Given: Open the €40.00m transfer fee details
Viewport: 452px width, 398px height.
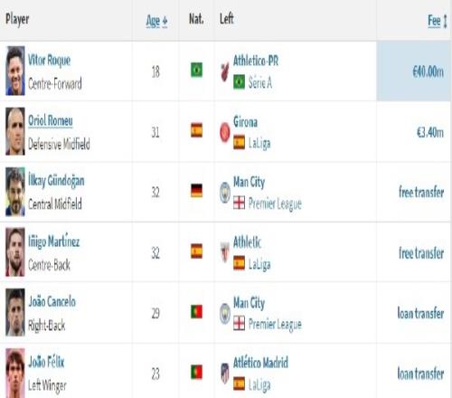Looking at the screenshot, I should (x=428, y=71).
